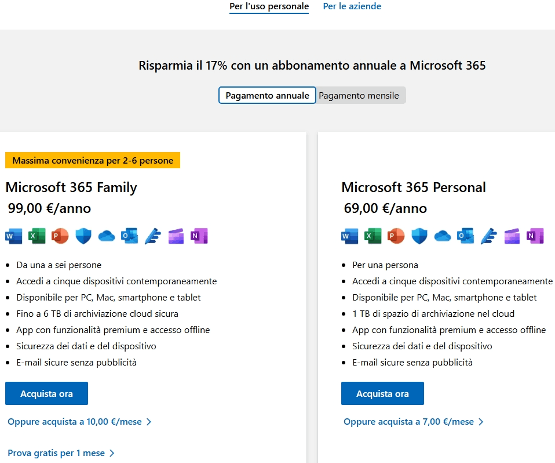Image resolution: width=555 pixels, height=463 pixels.
Task: Open Oppure acquista a 10,00 €/mese link
Action: [x=79, y=422]
